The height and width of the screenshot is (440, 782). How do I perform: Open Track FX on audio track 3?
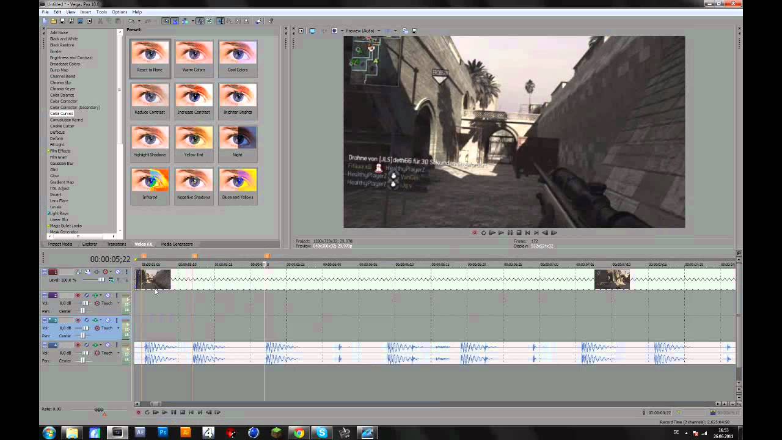(x=95, y=320)
